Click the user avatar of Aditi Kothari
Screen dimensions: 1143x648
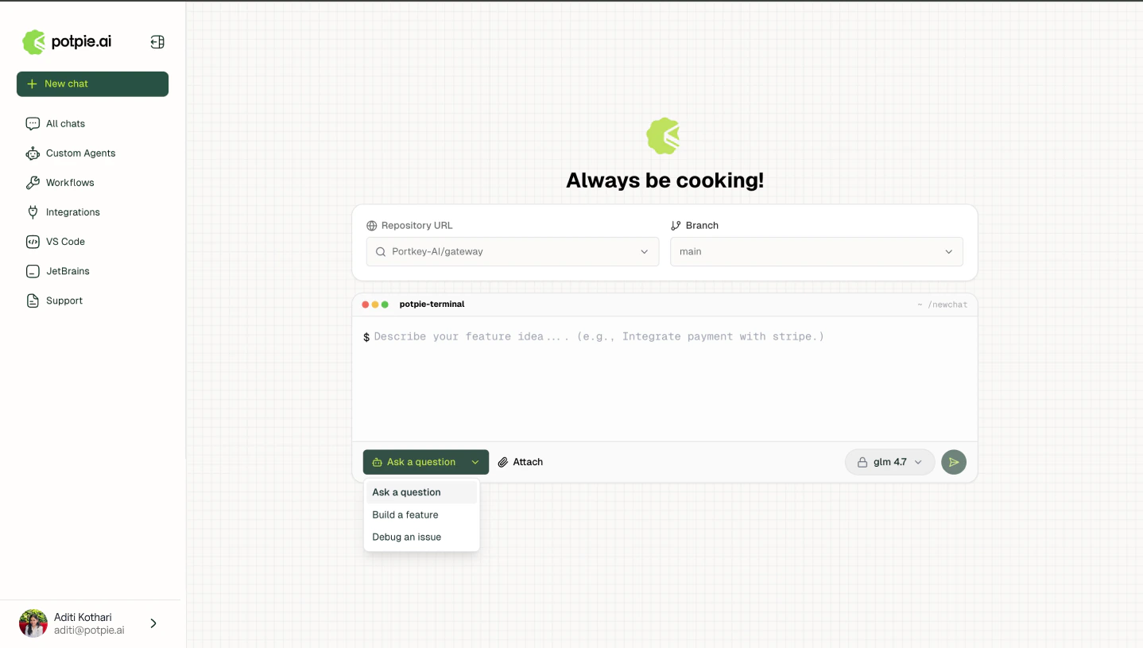coord(33,623)
